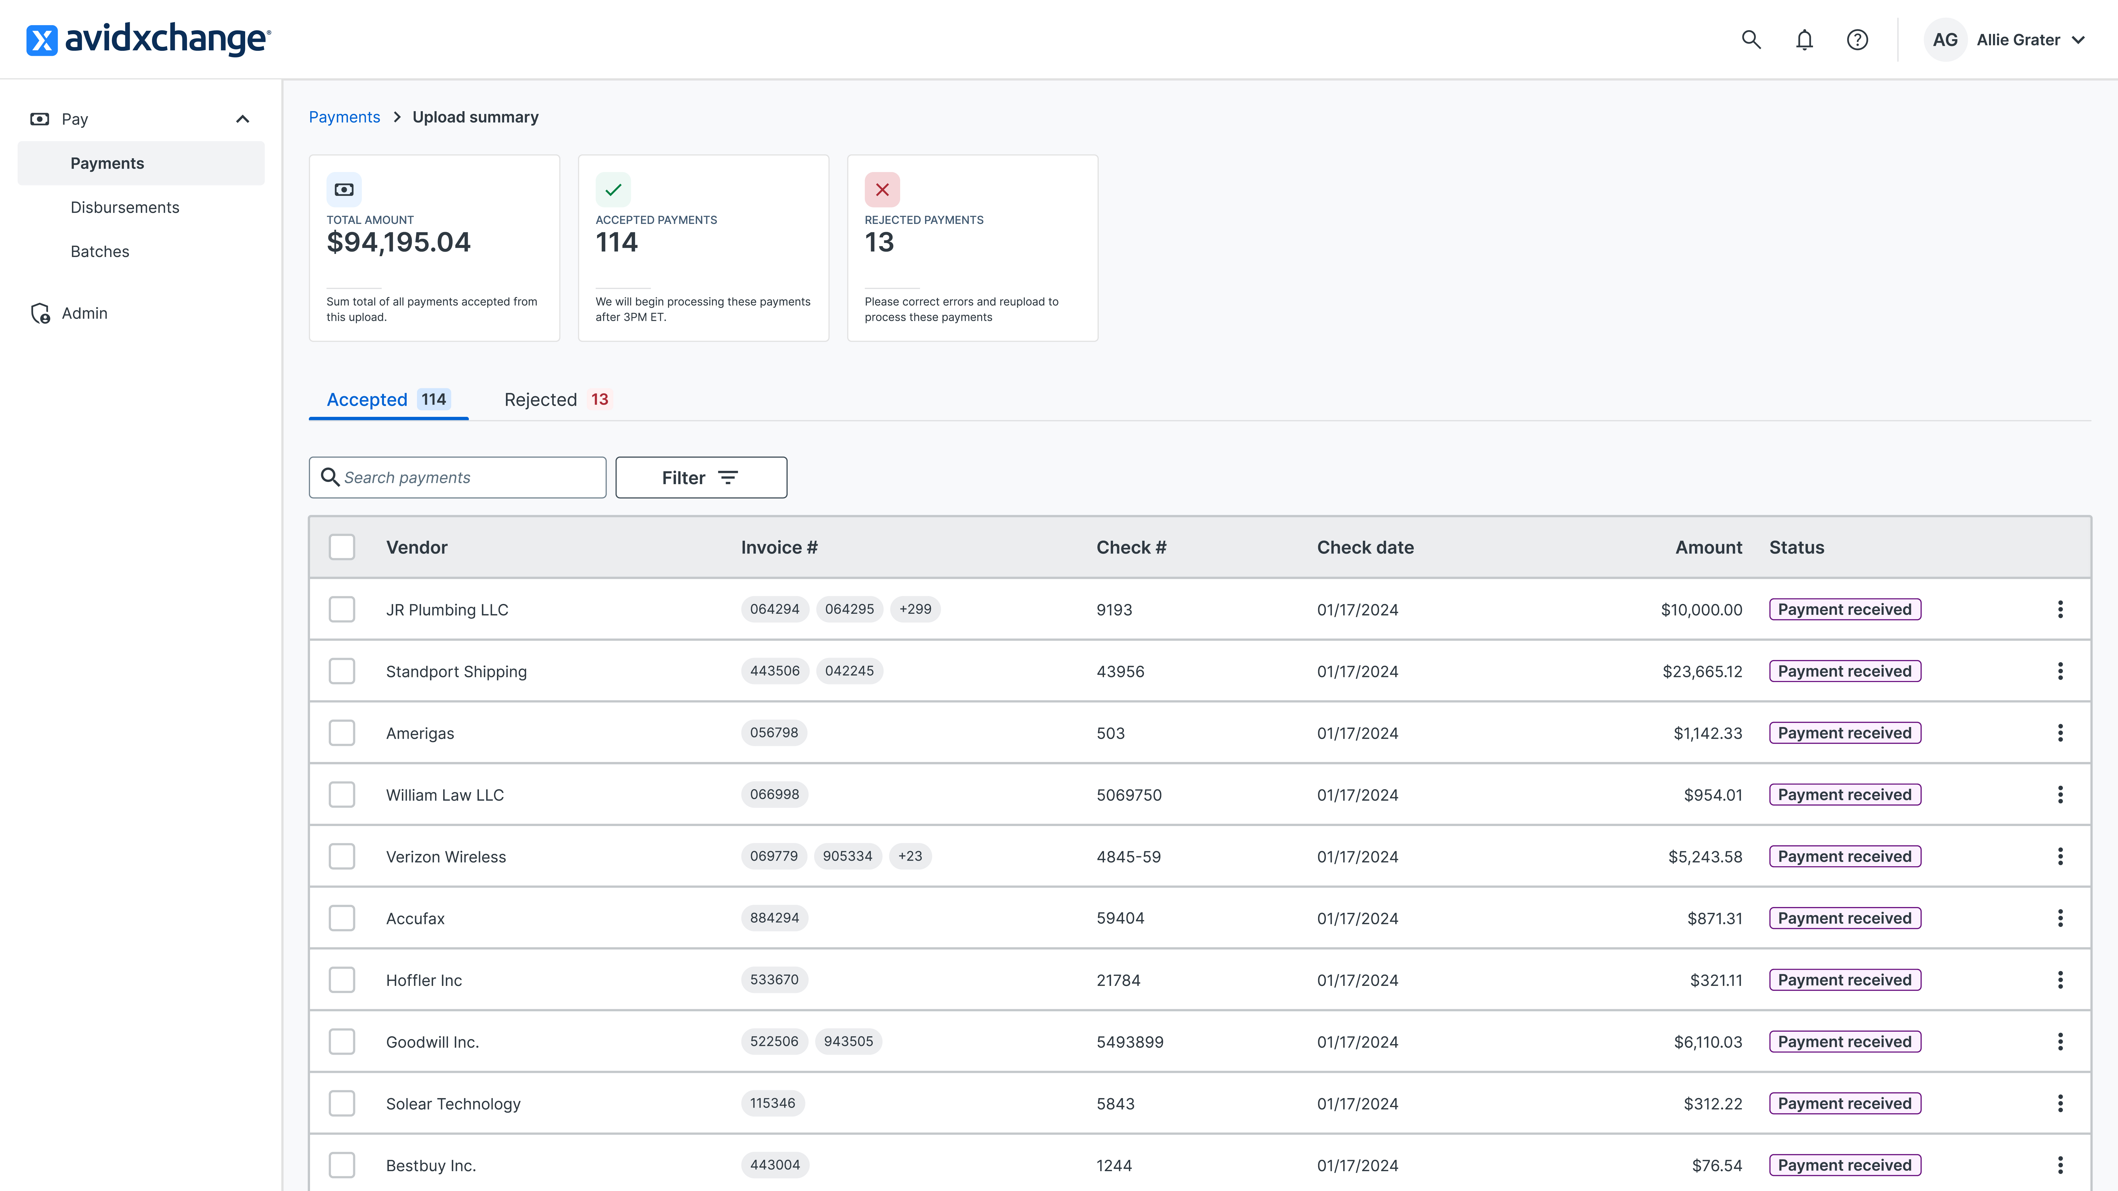This screenshot has height=1191, width=2118.
Task: Open the help question mark icon
Action: [1857, 39]
